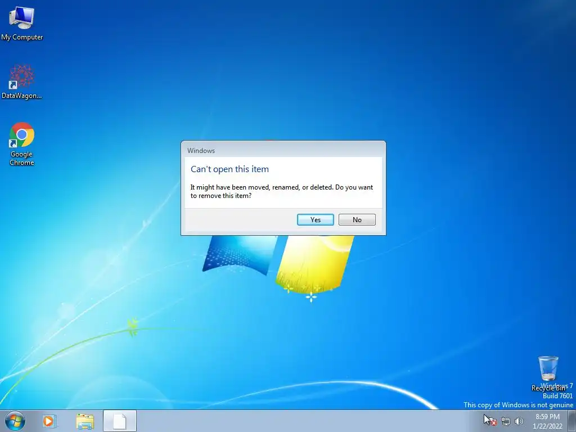The width and height of the screenshot is (576, 432).
Task: Click the Show desktop strip
Action: coord(571,421)
